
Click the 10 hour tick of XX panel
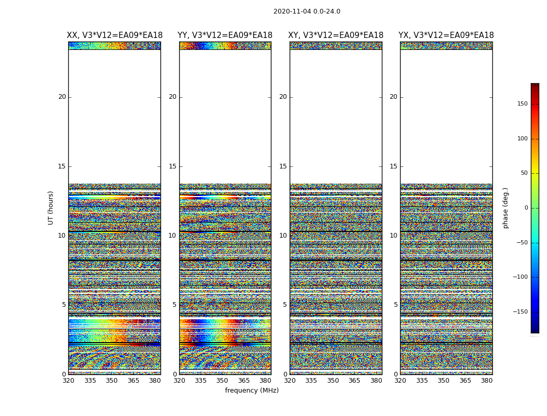pyautogui.click(x=62, y=236)
